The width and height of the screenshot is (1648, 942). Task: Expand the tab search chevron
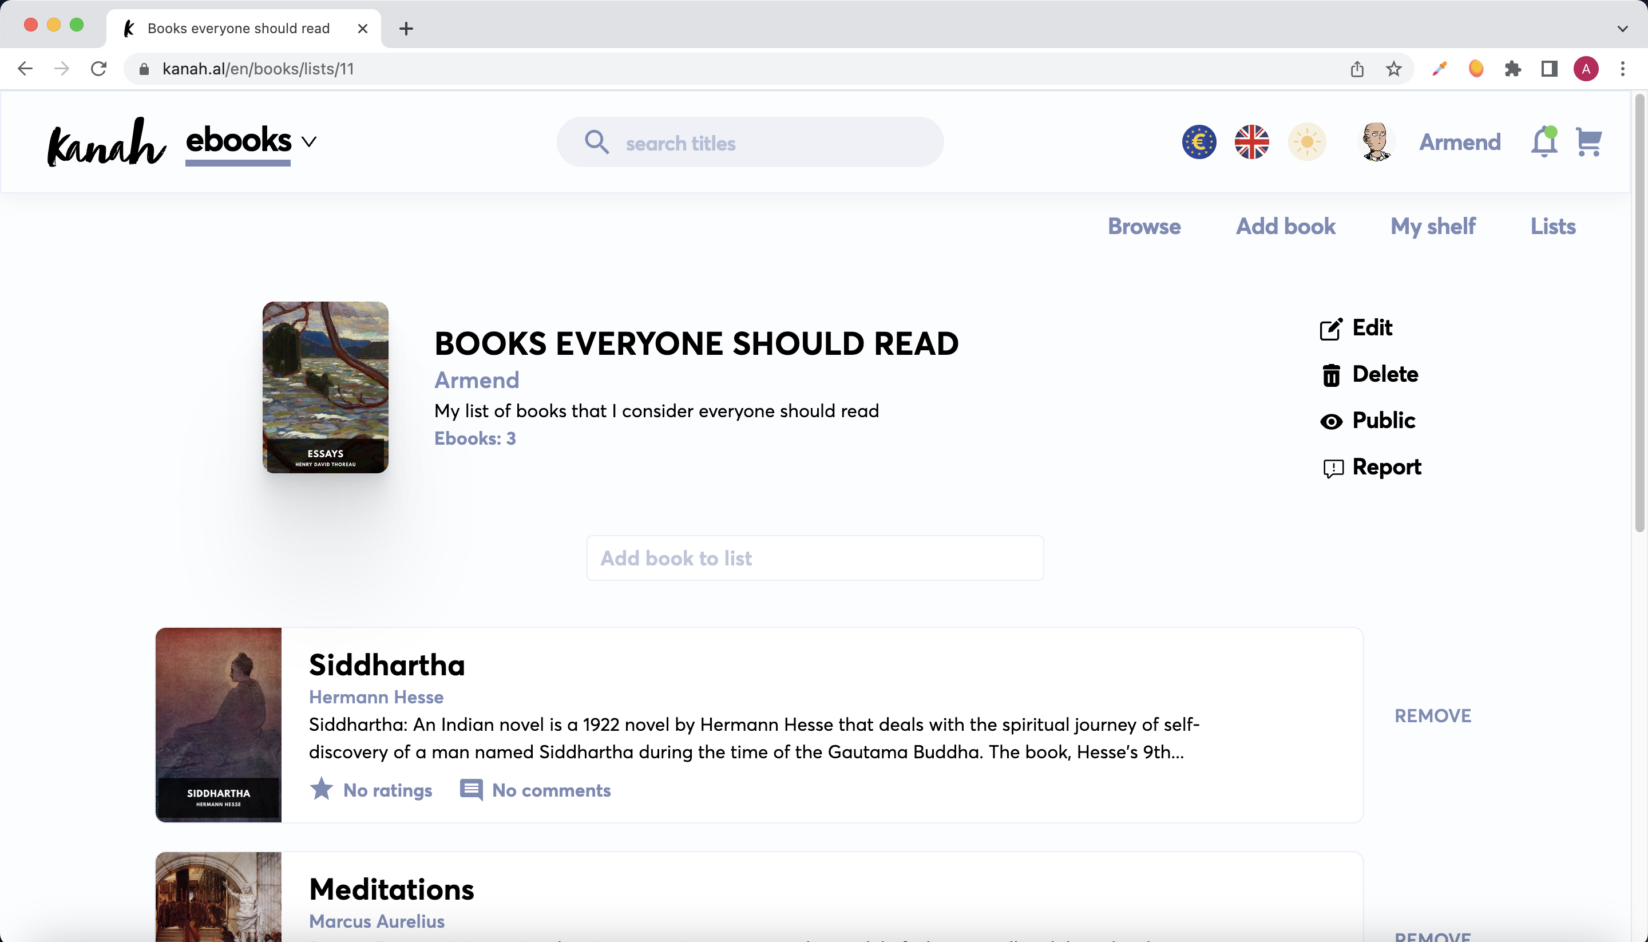1622,29
